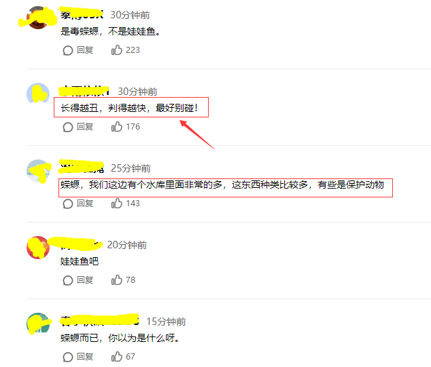This screenshot has height=367, width=431.
Task: Select comment text 长得越丑，判得越快
Action: pos(103,108)
